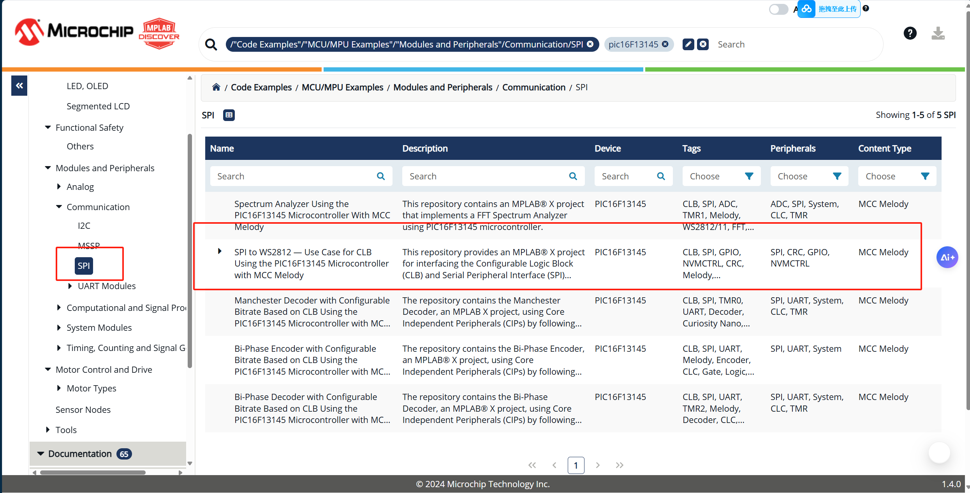Sort by the Device column header
Screen dimensions: 970x493
(608, 148)
